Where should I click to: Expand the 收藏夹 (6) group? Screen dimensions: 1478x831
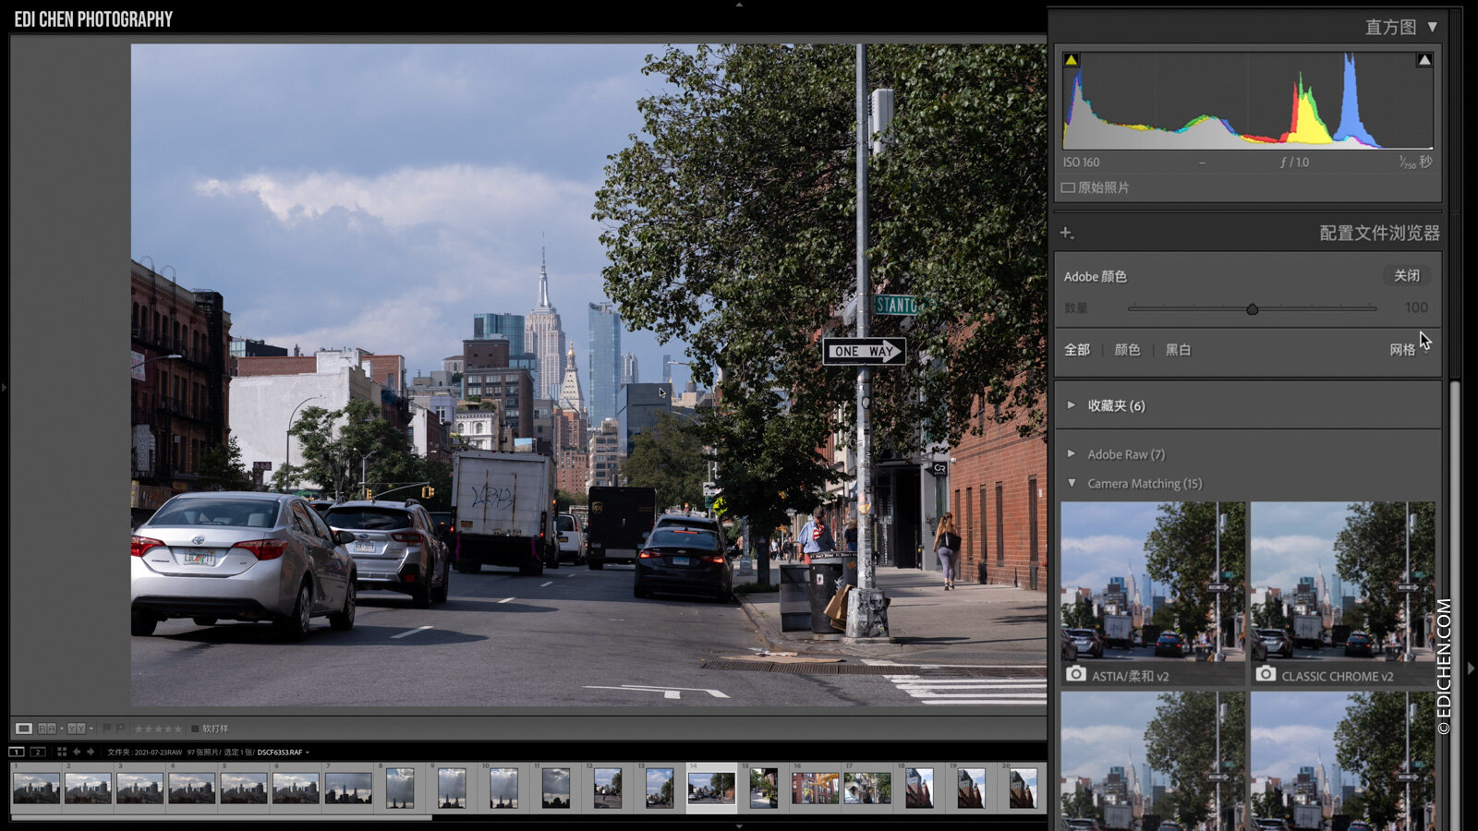(1071, 404)
